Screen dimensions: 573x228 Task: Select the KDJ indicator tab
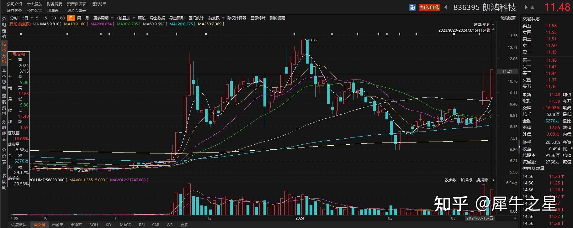(x=109, y=225)
